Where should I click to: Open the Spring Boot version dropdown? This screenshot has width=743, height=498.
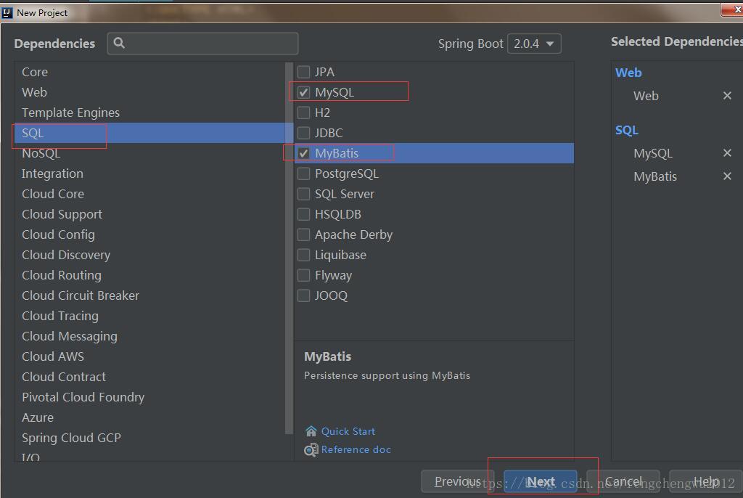[534, 44]
